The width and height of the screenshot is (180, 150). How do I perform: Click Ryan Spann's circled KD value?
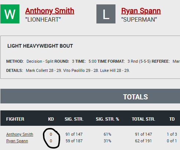(51, 141)
